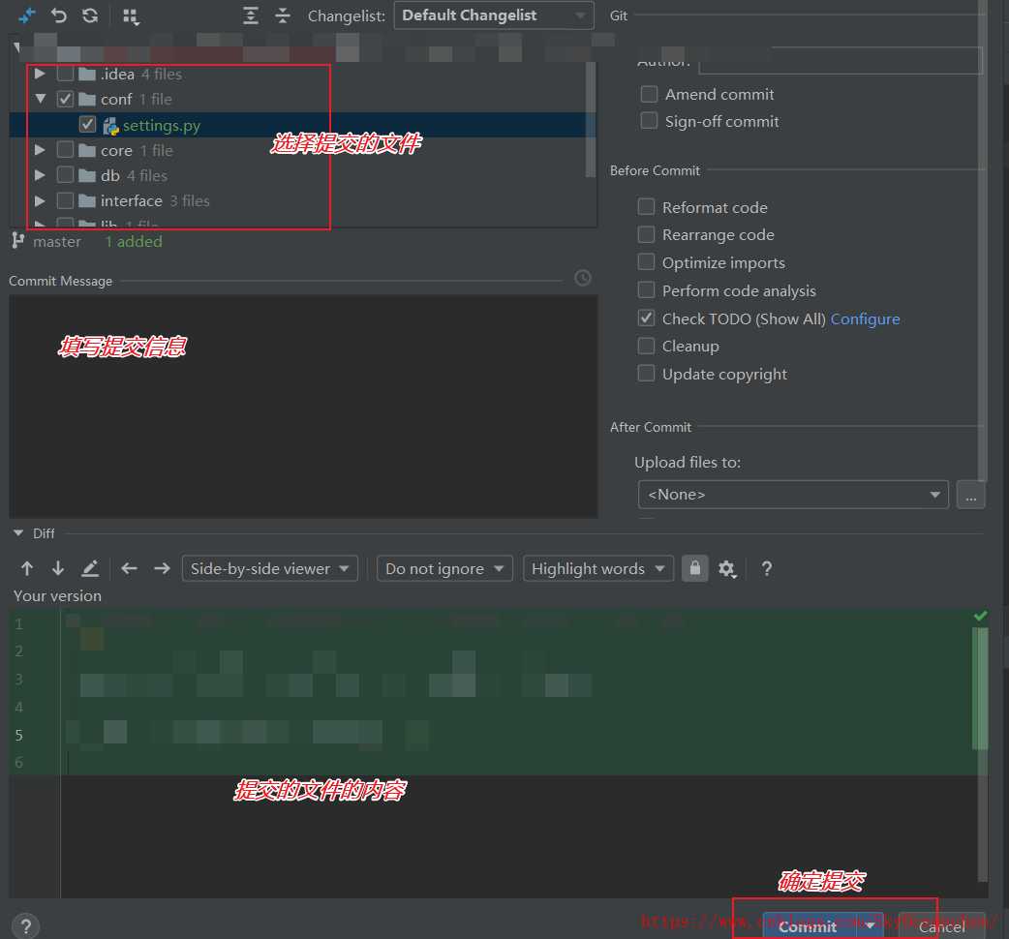Collapse the Diff section triangle
1009x939 pixels.
point(18,533)
